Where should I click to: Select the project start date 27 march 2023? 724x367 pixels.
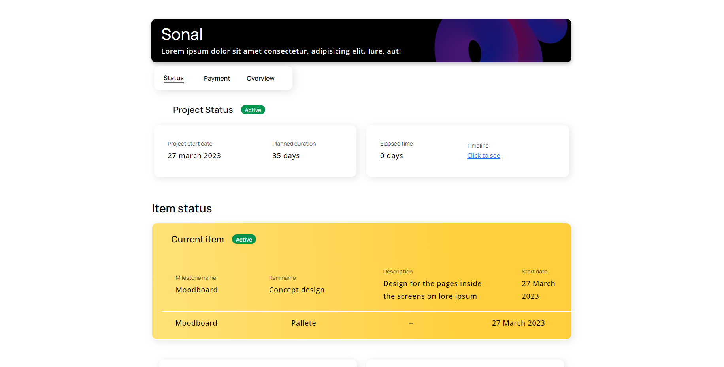point(194,155)
